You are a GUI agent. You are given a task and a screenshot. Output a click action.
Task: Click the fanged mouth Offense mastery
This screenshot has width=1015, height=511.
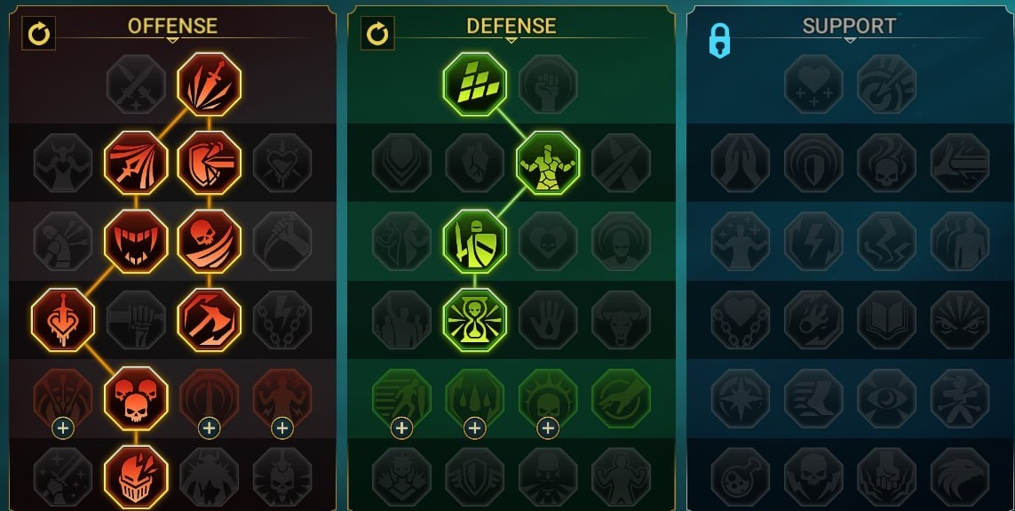[136, 240]
